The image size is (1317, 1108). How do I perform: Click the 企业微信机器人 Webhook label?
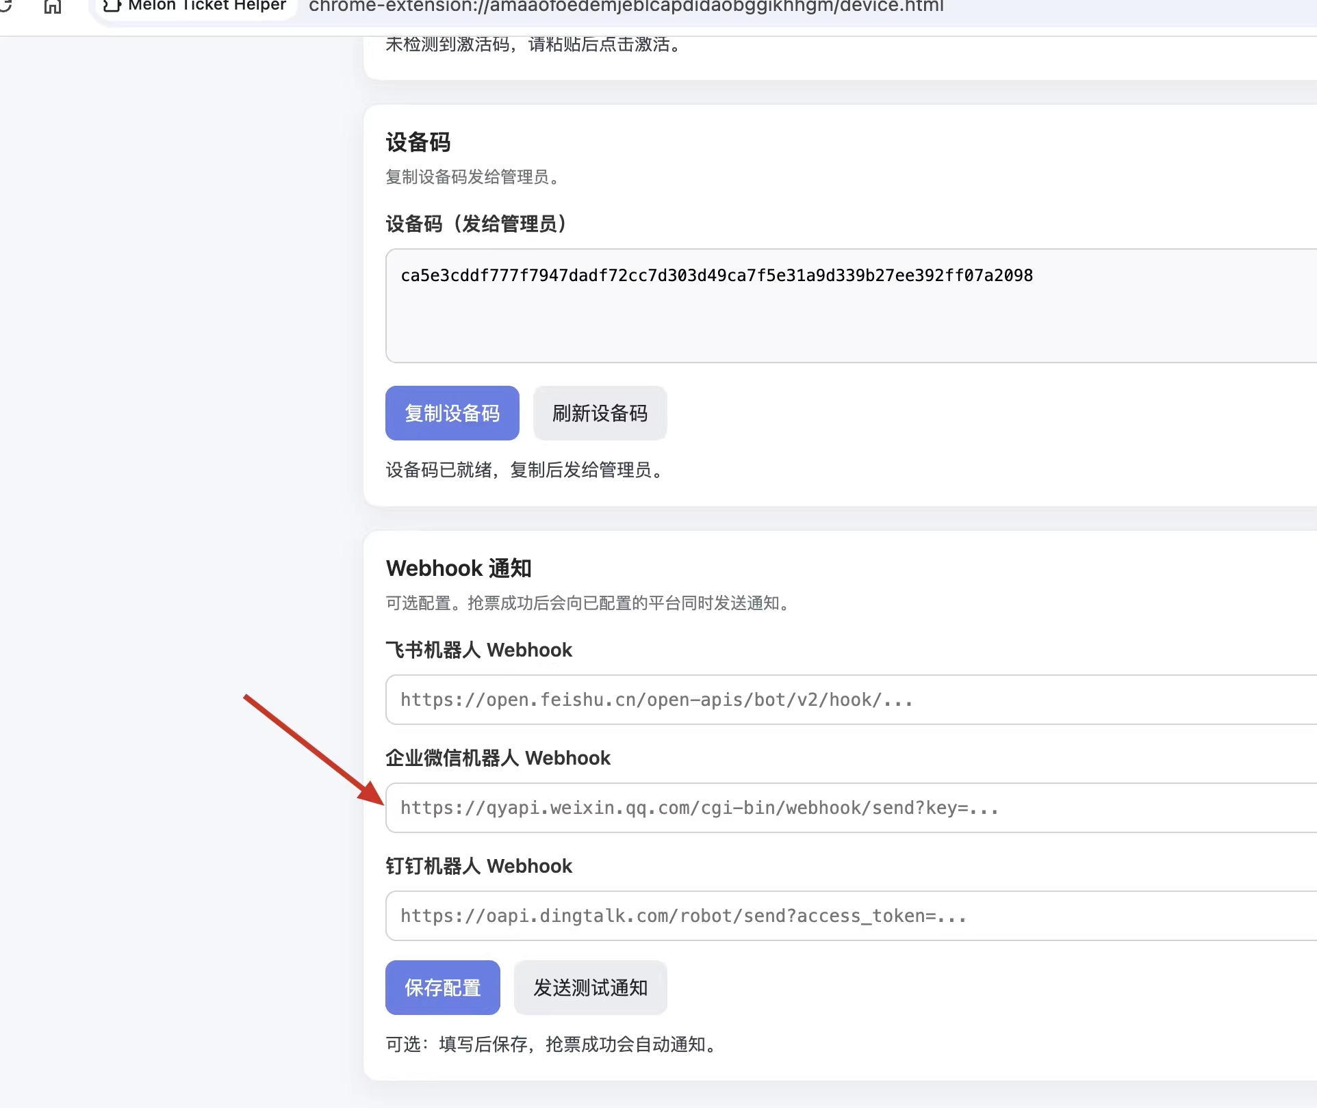(x=498, y=758)
